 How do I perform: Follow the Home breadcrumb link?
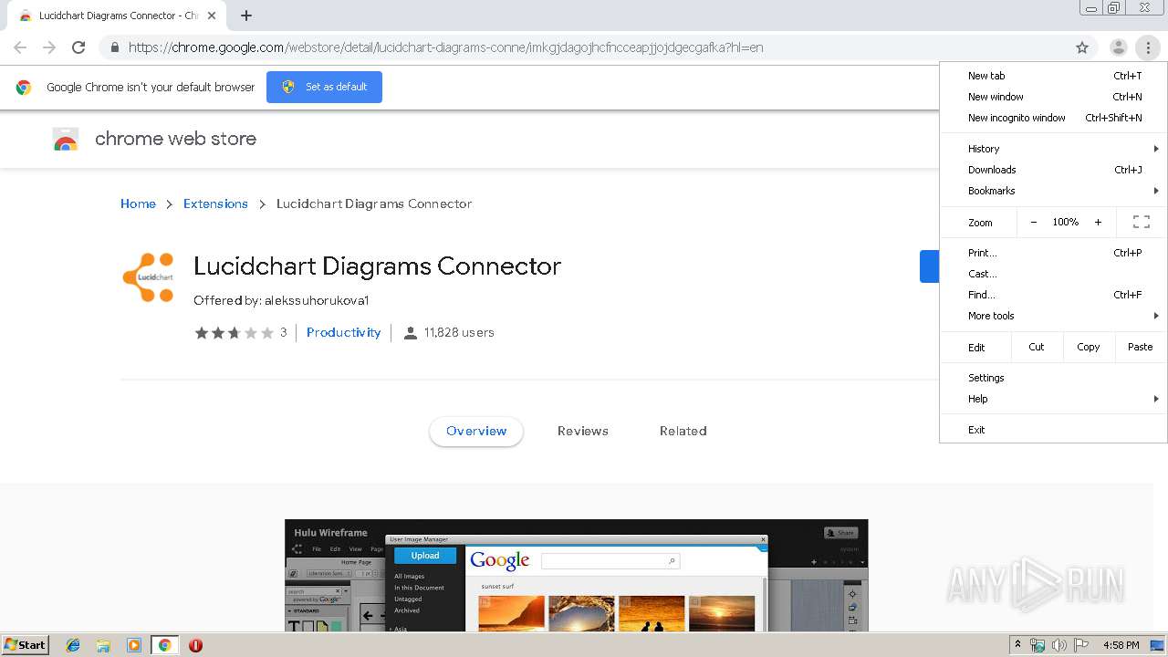(138, 203)
